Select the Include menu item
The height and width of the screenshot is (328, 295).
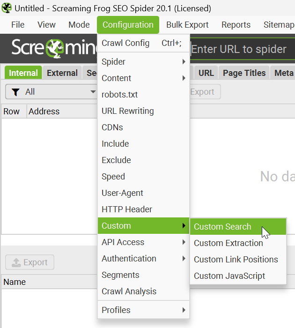[x=143, y=144]
